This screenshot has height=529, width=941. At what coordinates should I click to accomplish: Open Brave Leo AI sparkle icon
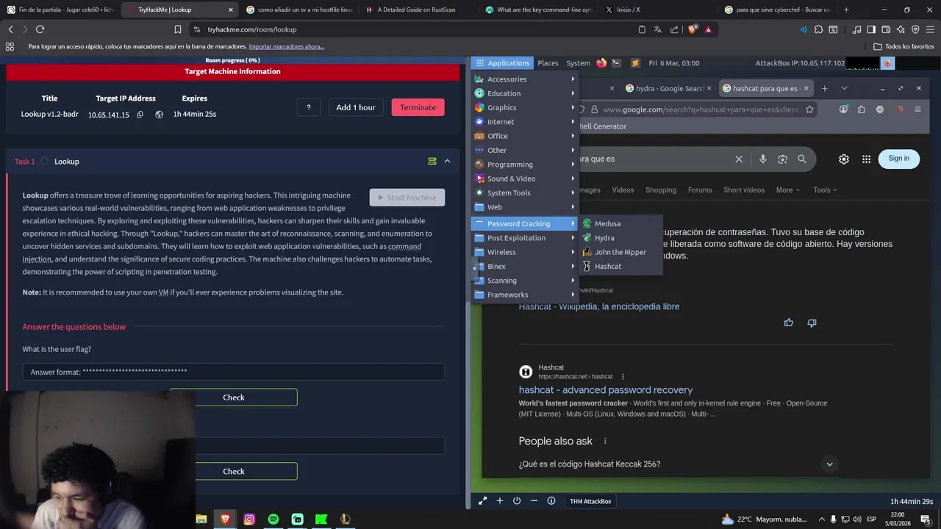(x=901, y=29)
